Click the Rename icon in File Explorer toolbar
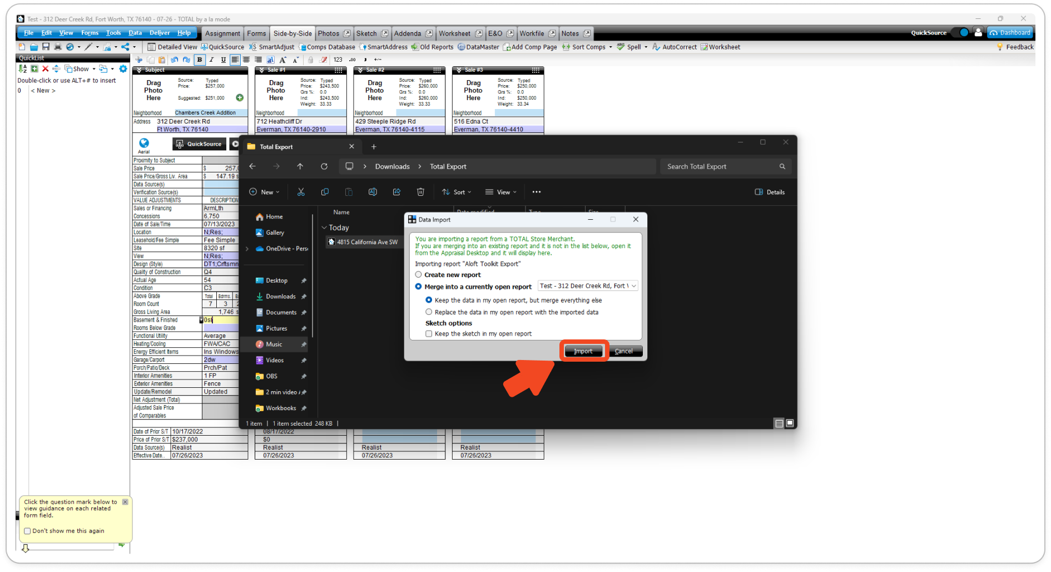 point(373,192)
